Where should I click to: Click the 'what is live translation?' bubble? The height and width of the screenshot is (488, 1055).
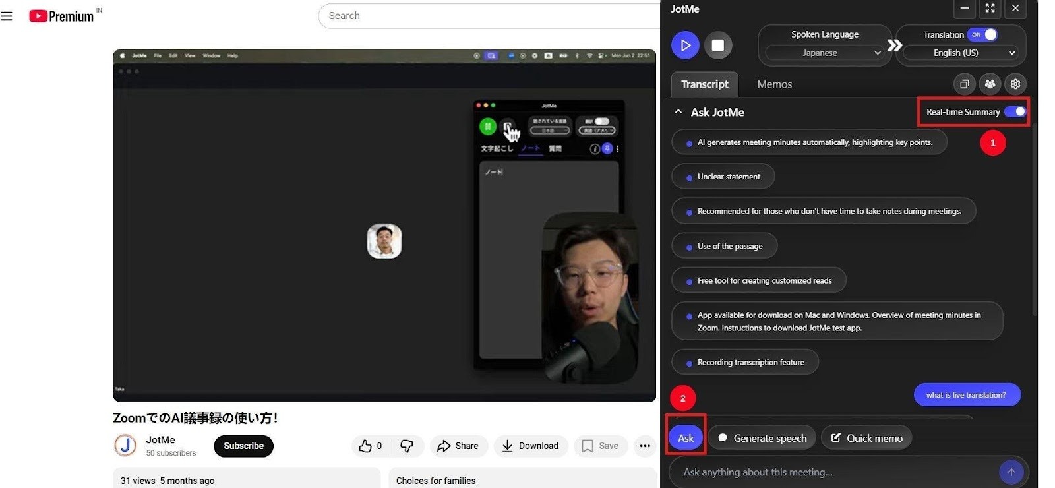[967, 395]
